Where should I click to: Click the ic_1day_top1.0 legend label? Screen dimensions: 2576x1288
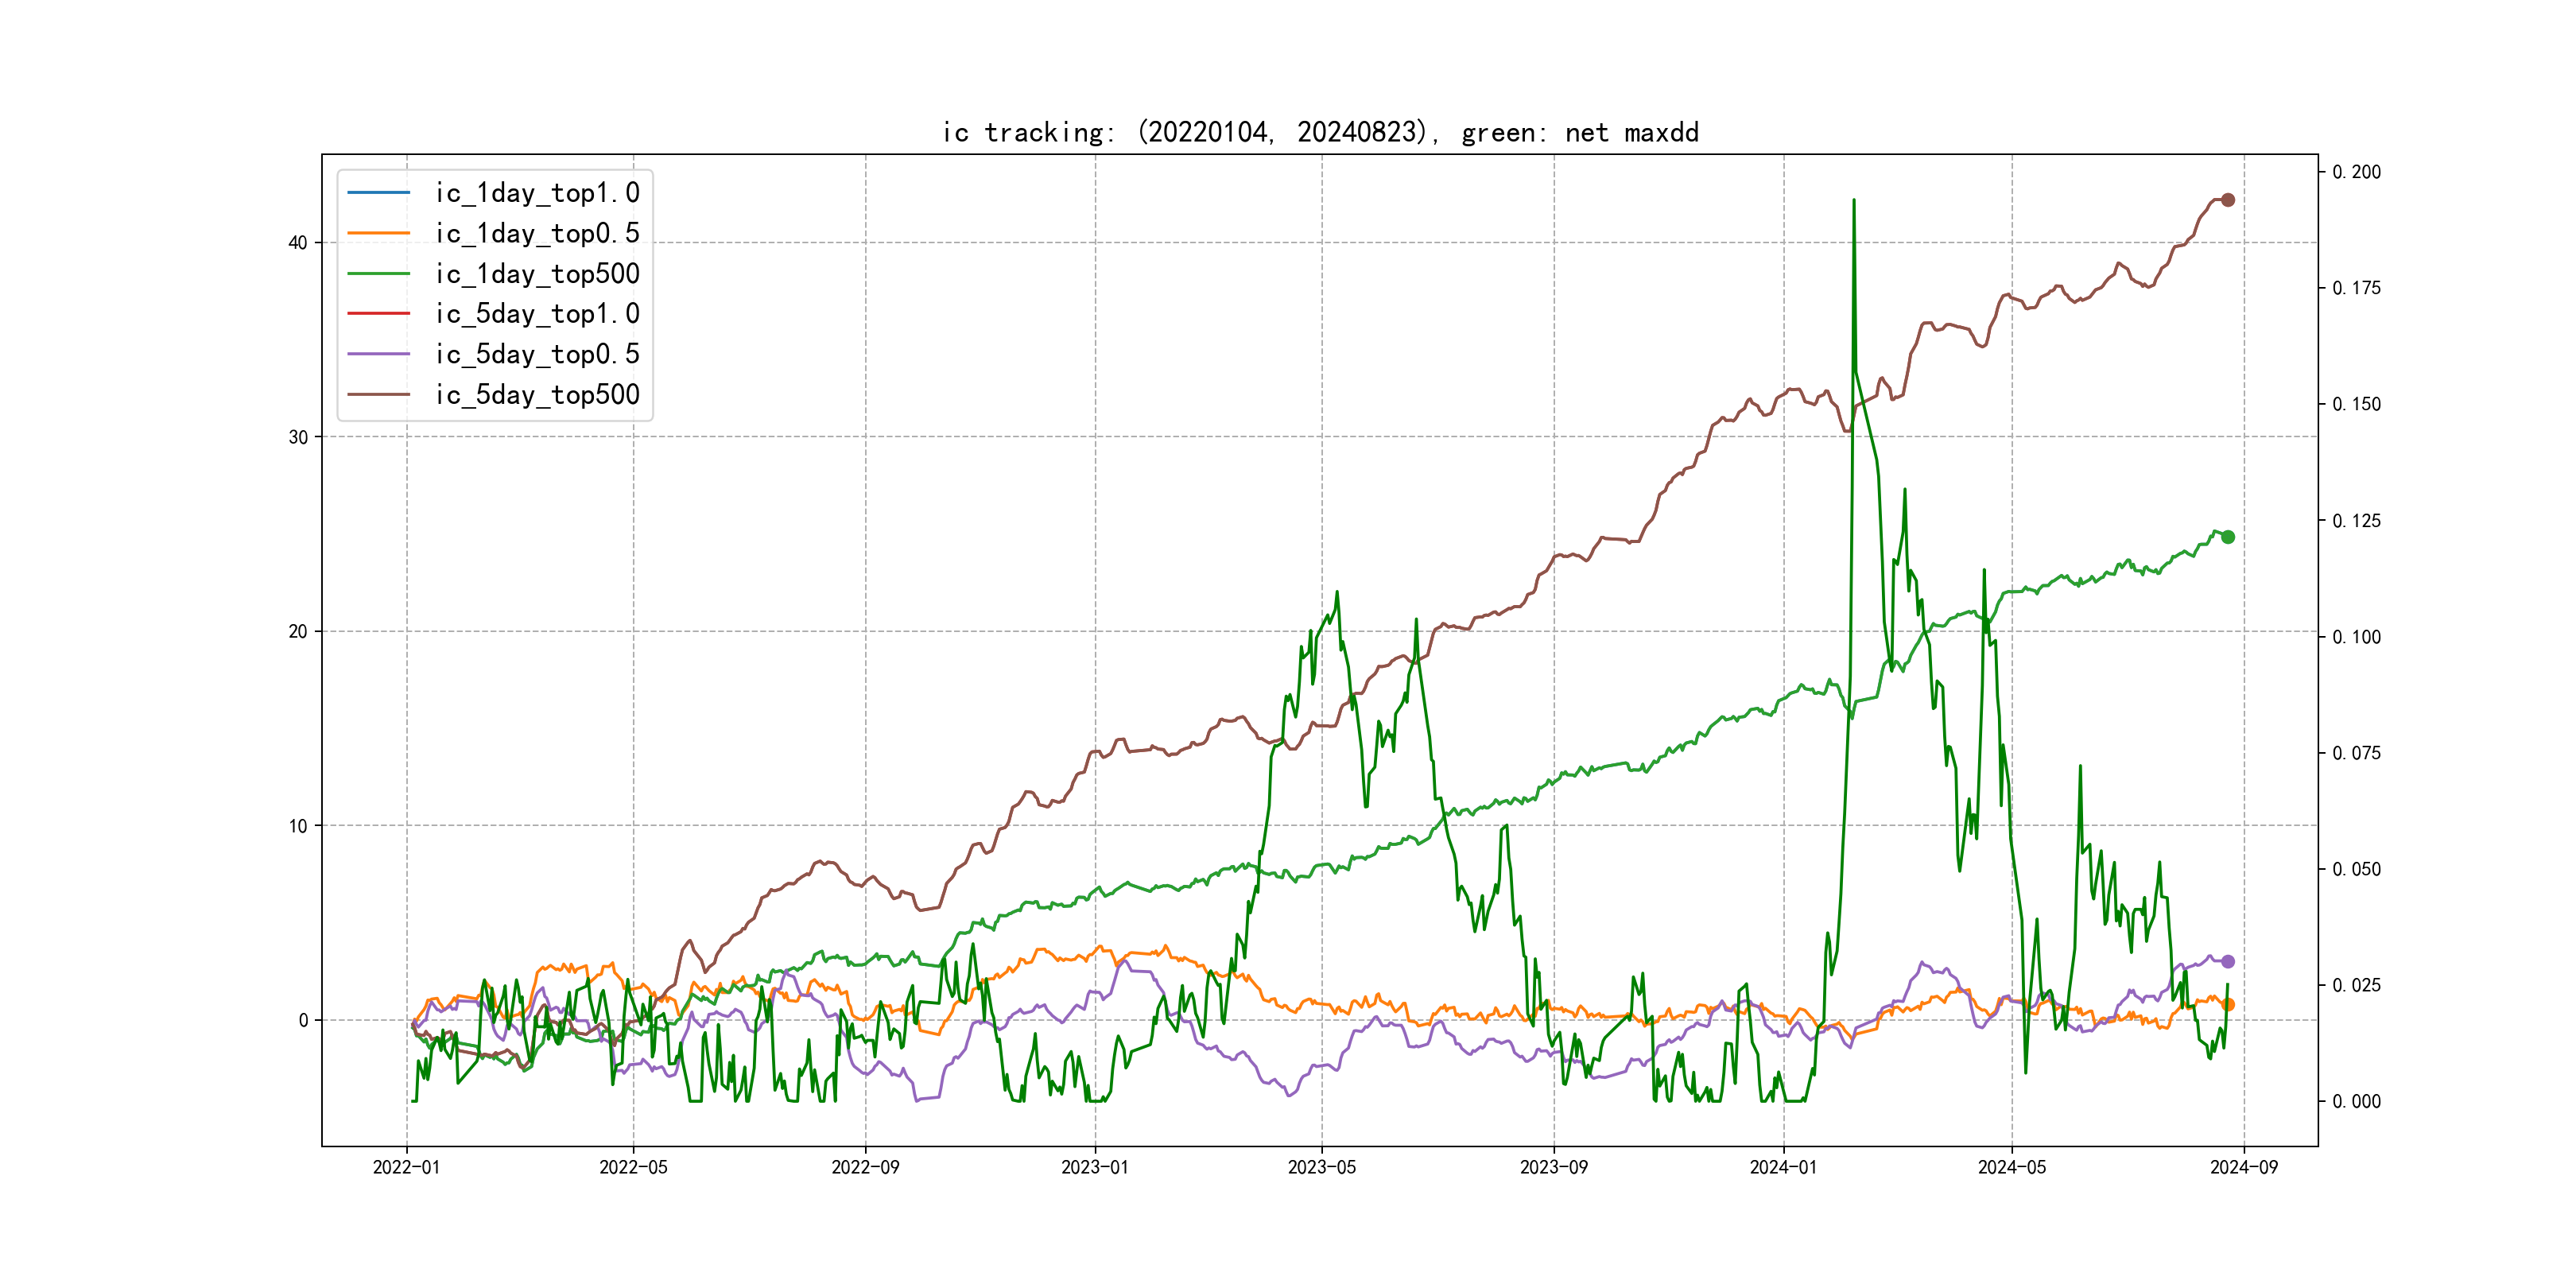coord(537,193)
